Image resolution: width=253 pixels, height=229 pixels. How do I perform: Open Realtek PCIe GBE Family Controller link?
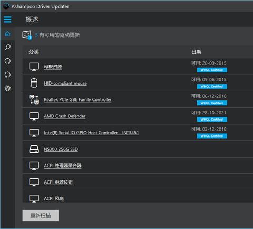tap(77, 100)
